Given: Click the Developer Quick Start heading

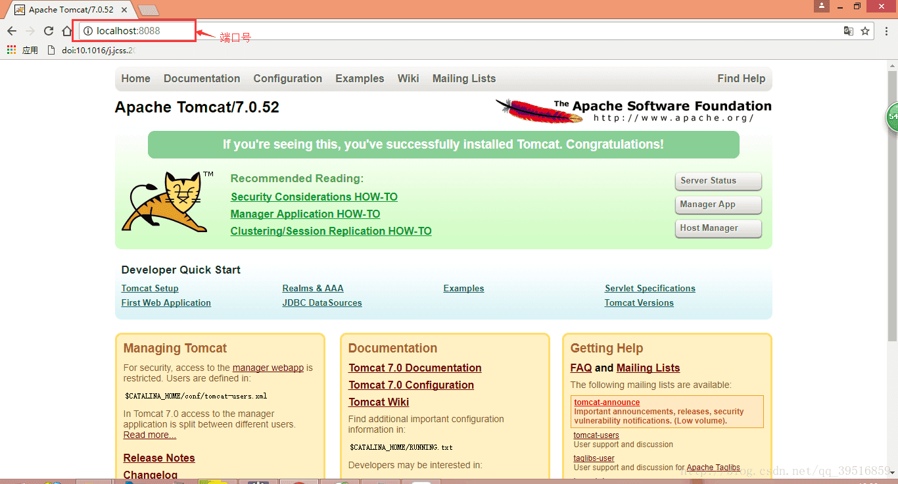Looking at the screenshot, I should point(181,270).
